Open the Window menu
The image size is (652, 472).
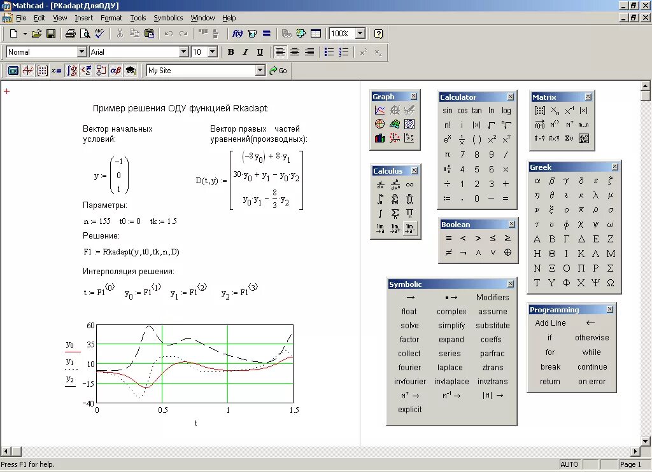pos(202,18)
